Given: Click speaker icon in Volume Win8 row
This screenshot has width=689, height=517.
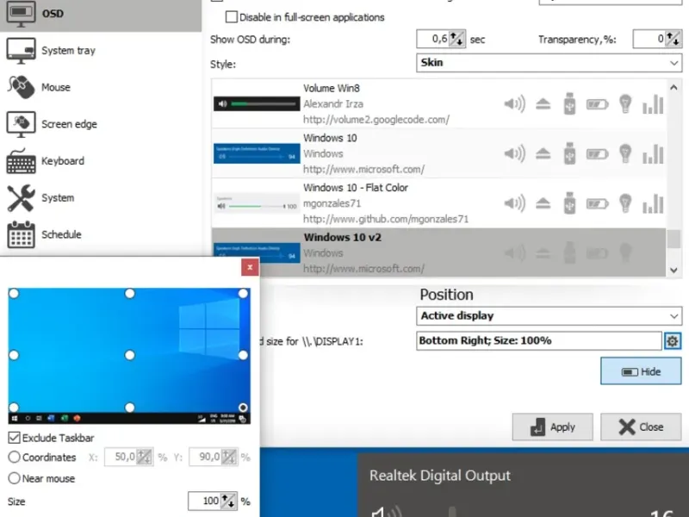Looking at the screenshot, I should pyautogui.click(x=514, y=104).
